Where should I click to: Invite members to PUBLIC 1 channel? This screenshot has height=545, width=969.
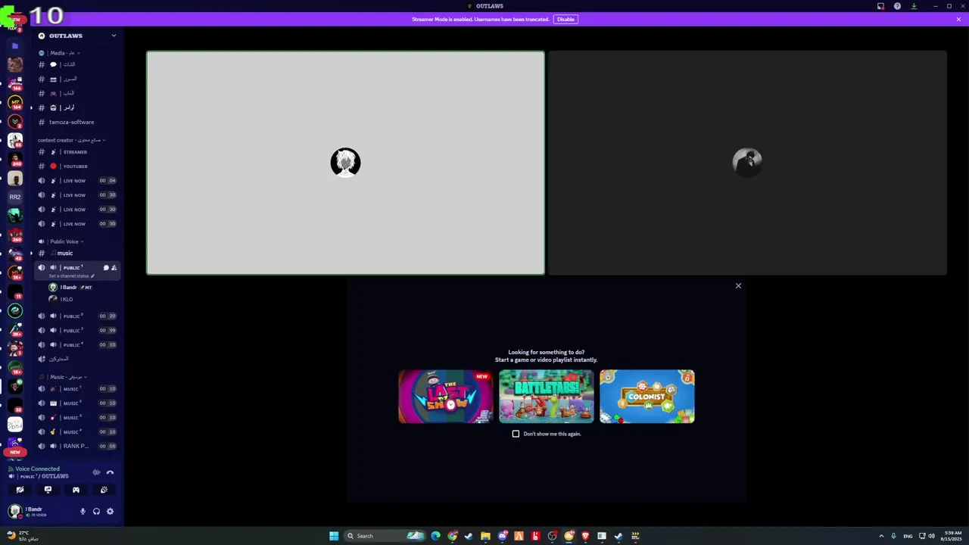(114, 267)
